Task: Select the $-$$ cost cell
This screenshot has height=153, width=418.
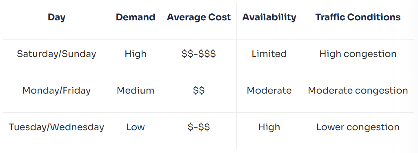Action: (199, 127)
